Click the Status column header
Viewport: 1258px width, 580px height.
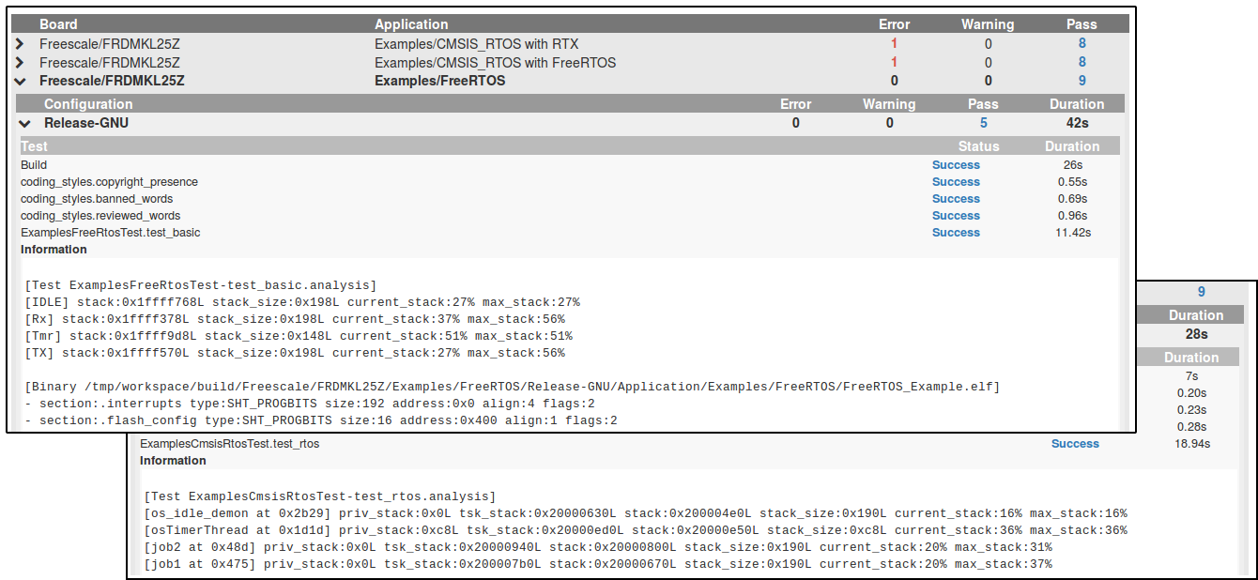coord(978,146)
